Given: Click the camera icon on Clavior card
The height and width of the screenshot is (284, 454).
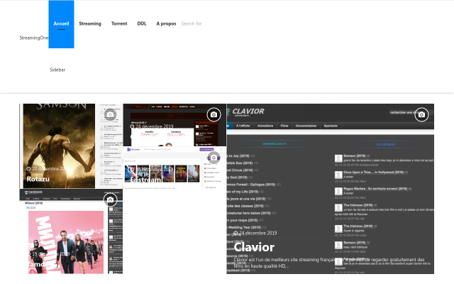Looking at the screenshot, I should tap(421, 115).
